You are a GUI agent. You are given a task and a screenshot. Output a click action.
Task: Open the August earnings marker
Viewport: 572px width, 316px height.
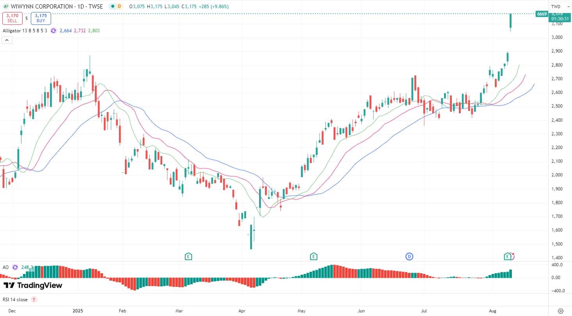[x=508, y=256]
